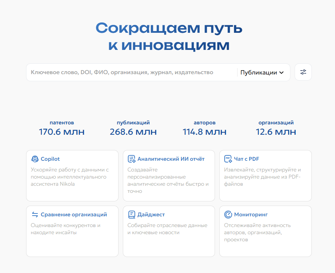Viewport: 335px width, 273px height.
Task: Click the Digest document icon
Action: pos(131,215)
